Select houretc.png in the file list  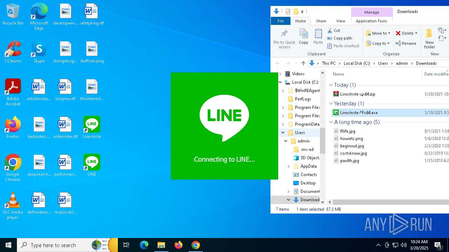pos(351,139)
